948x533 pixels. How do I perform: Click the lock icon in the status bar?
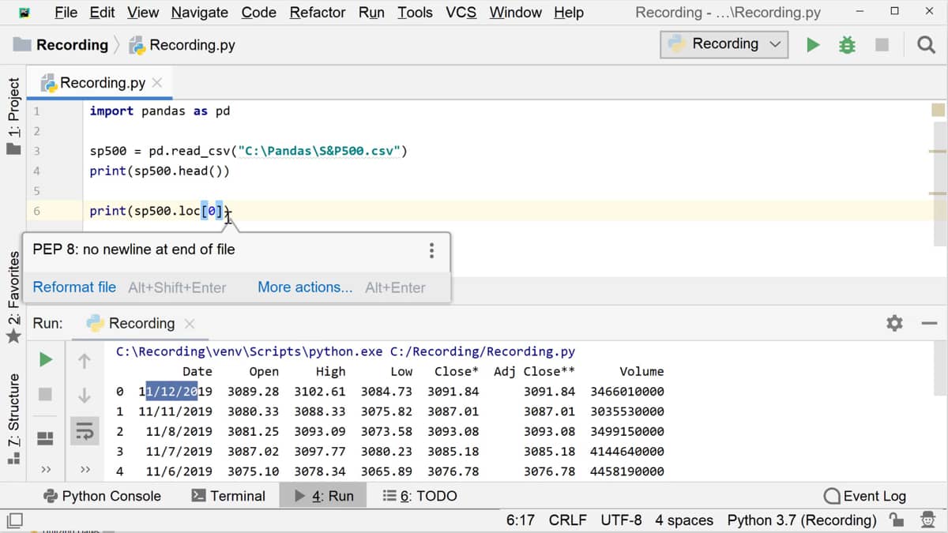(x=897, y=520)
